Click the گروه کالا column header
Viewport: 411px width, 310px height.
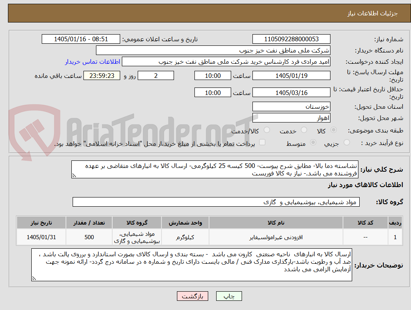pyautogui.click(x=137, y=222)
